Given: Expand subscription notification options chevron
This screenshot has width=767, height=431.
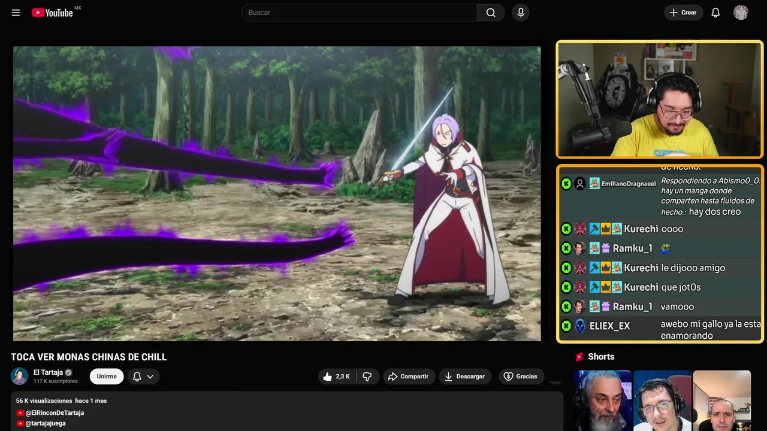Looking at the screenshot, I should point(150,377).
